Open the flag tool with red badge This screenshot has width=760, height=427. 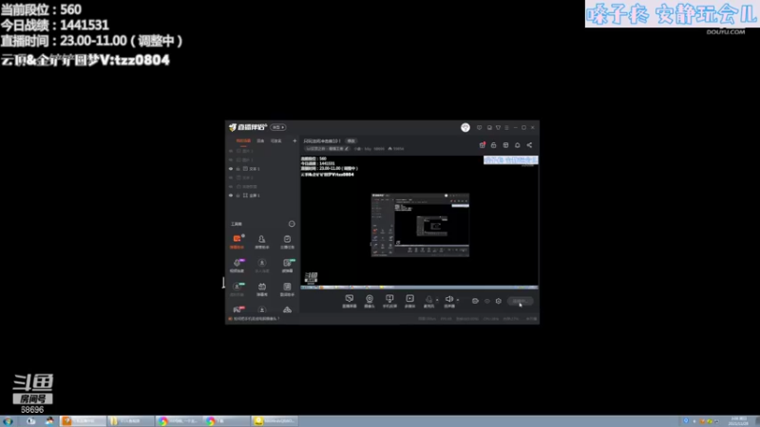[237, 309]
